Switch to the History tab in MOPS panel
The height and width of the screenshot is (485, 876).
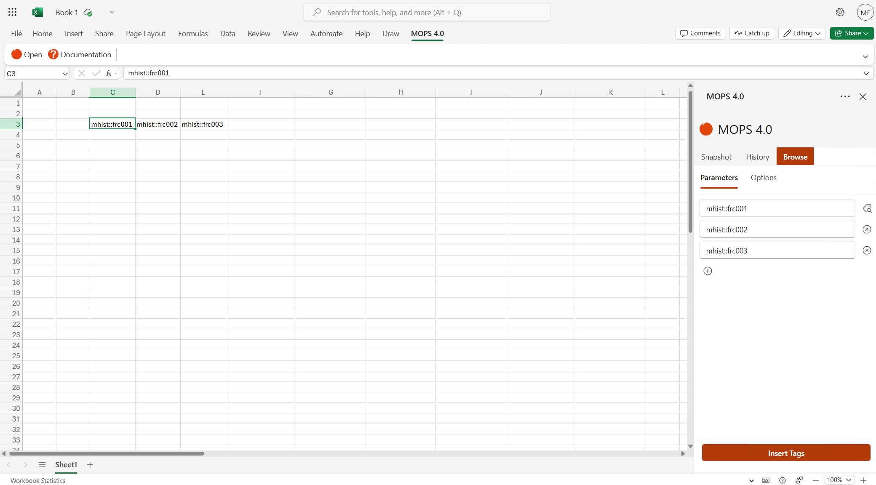pos(757,156)
